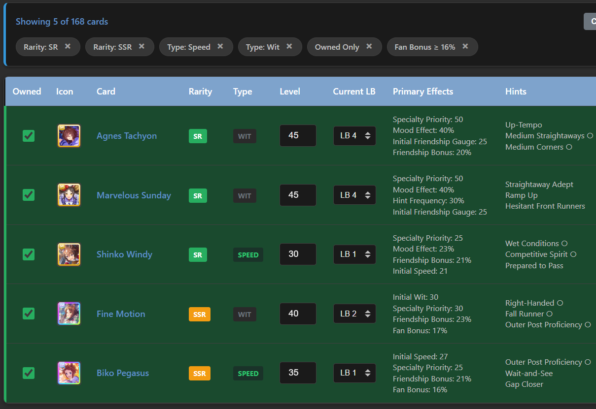
Task: Click the Hints column header
Action: (516, 91)
